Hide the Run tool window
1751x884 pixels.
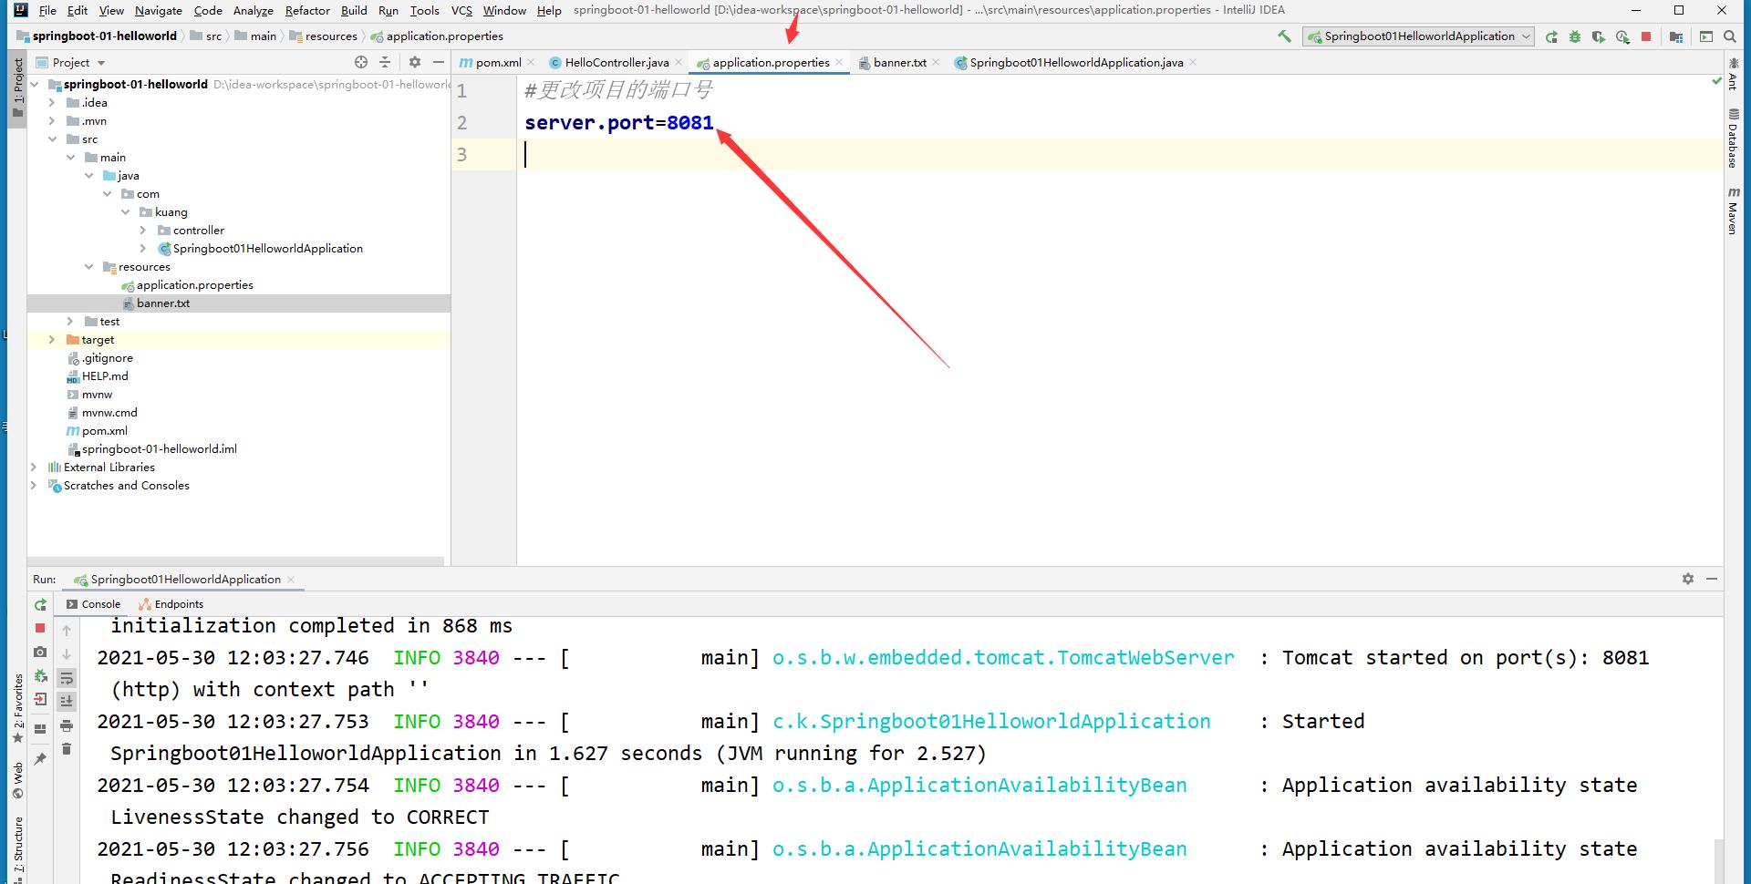click(1712, 579)
